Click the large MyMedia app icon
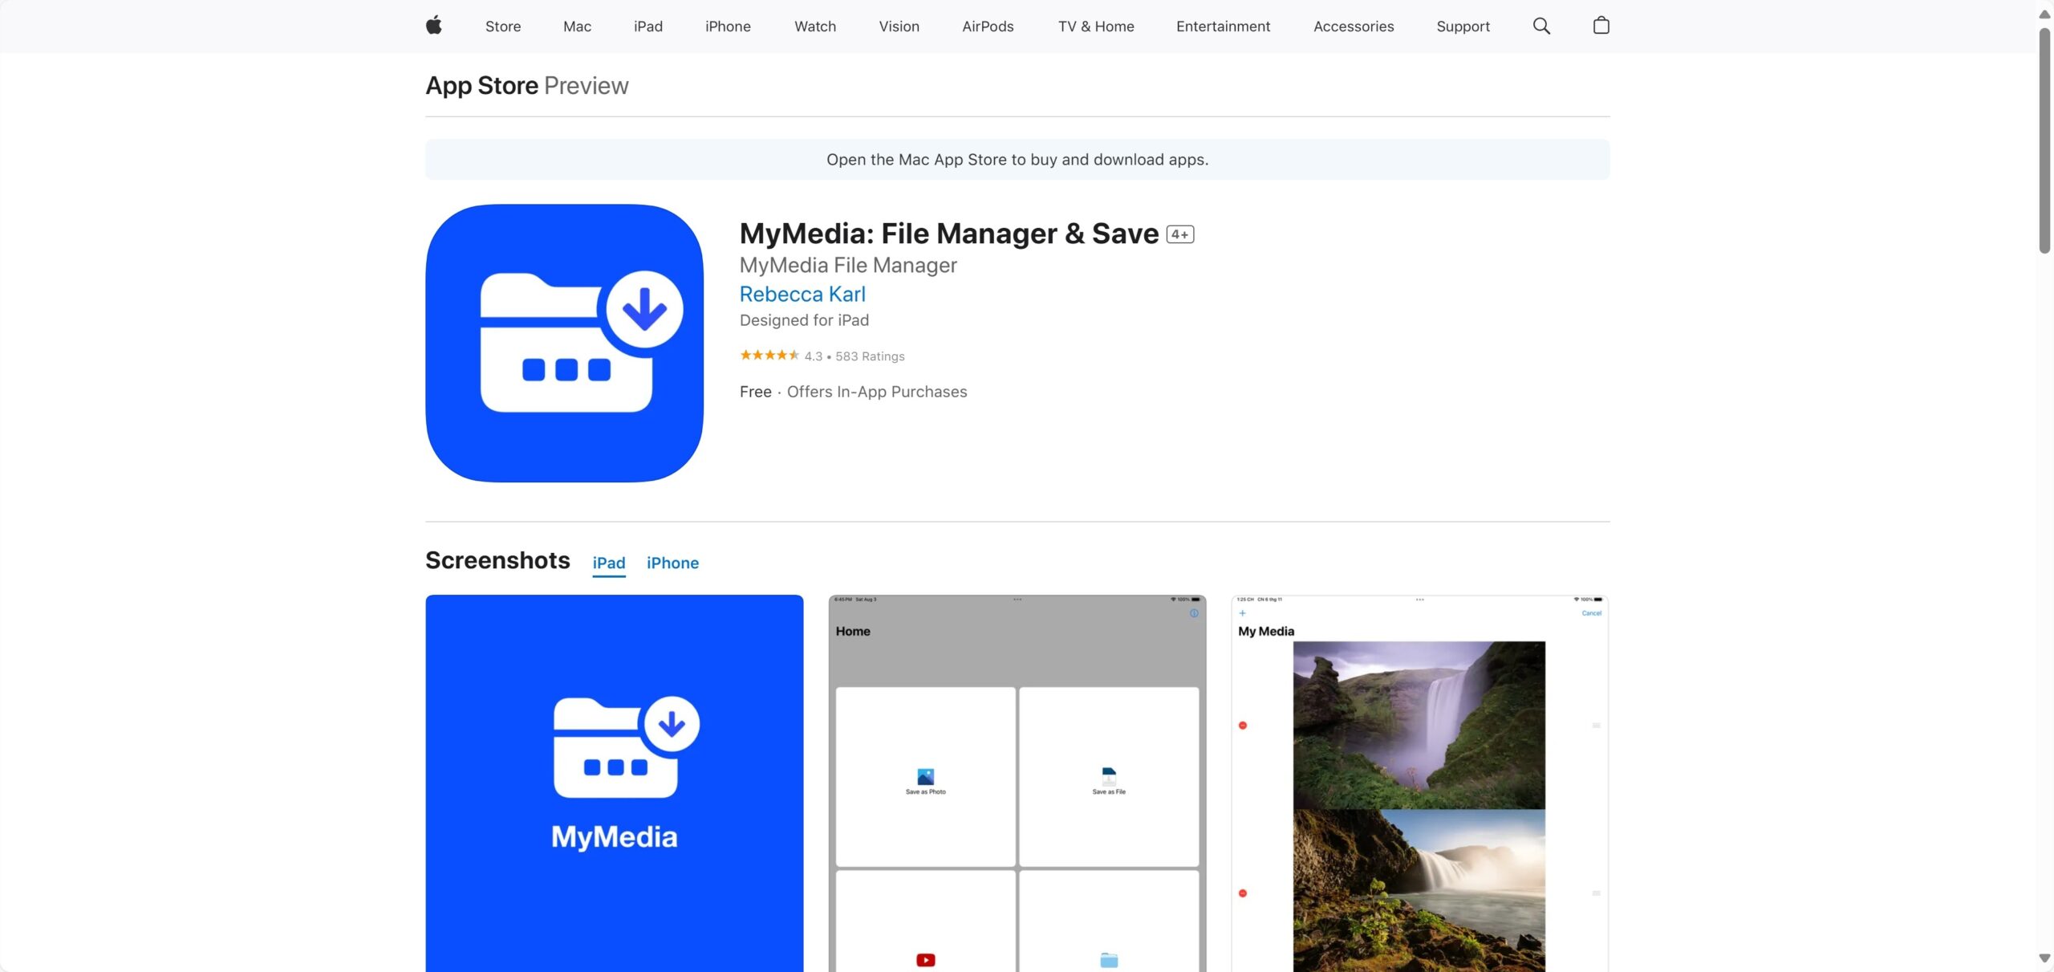Viewport: 2054px width, 972px height. [564, 343]
